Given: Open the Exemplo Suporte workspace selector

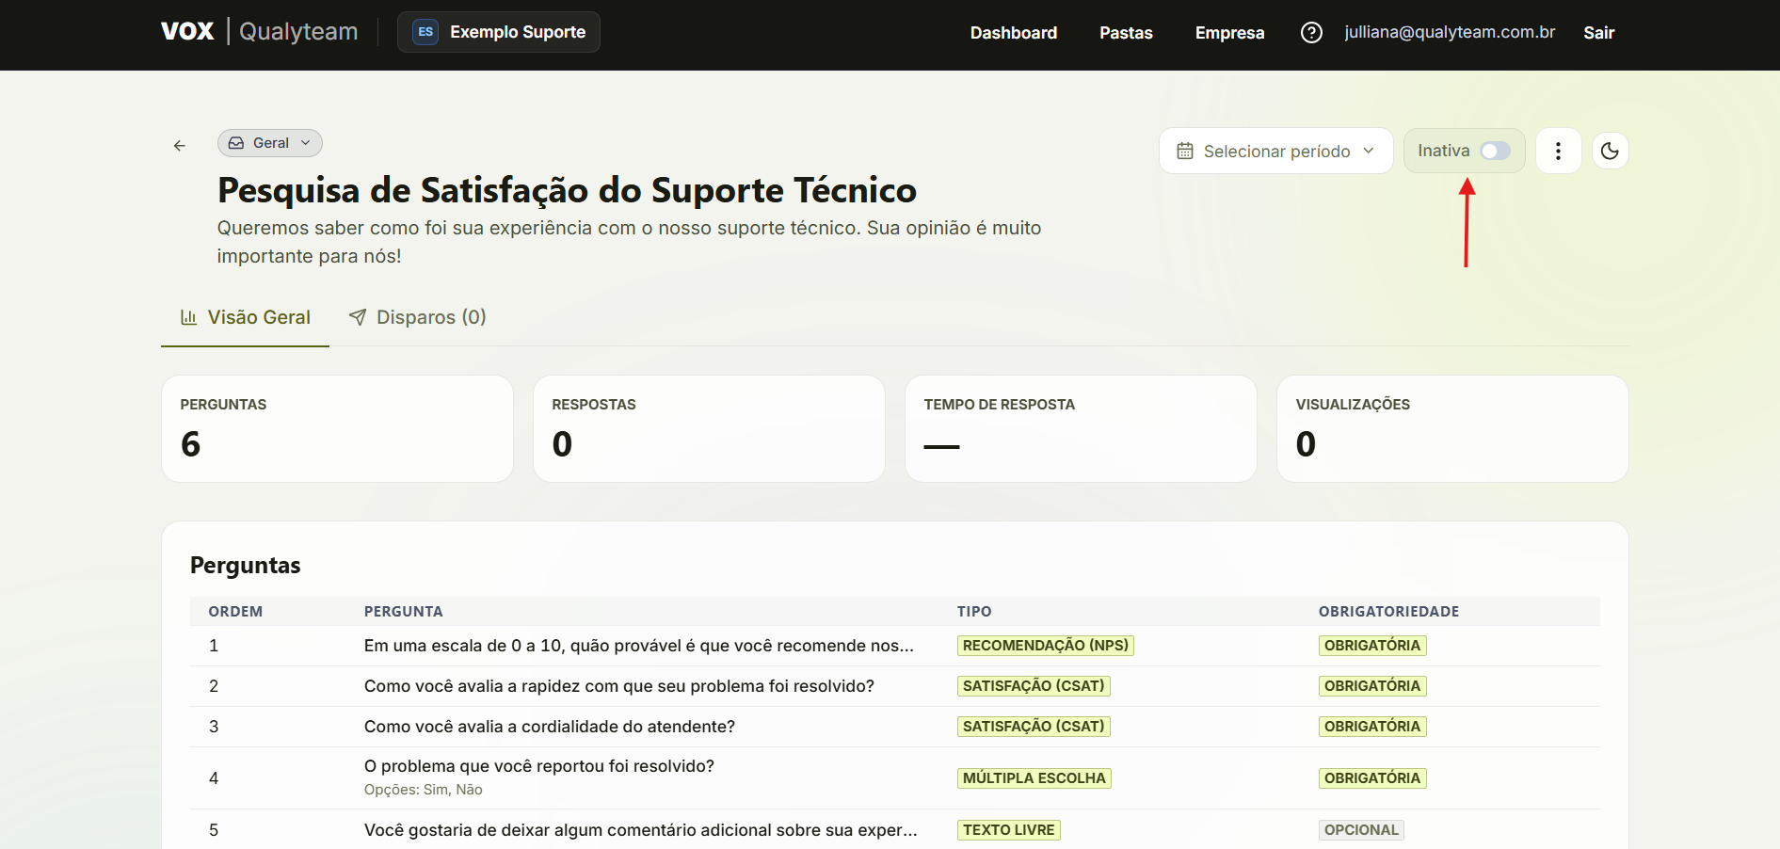Looking at the screenshot, I should pos(498,32).
